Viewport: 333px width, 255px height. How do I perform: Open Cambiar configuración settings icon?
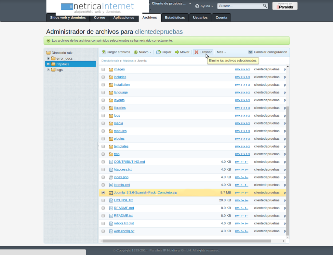pos(250,52)
